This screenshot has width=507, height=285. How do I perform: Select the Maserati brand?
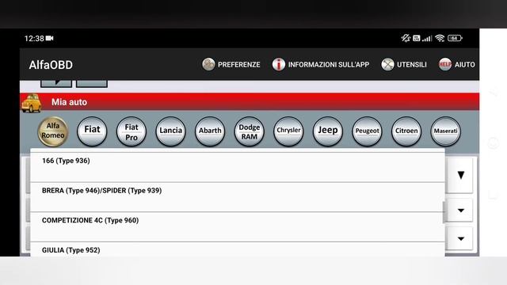tap(445, 131)
